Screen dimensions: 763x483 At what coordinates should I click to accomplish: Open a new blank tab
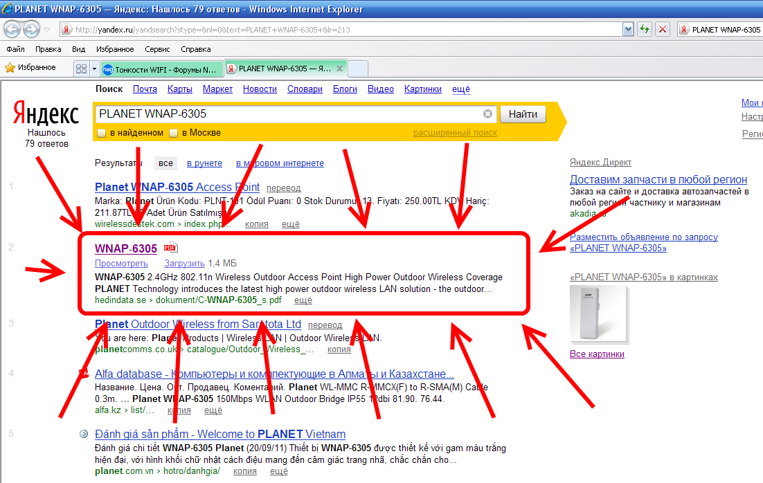point(358,69)
